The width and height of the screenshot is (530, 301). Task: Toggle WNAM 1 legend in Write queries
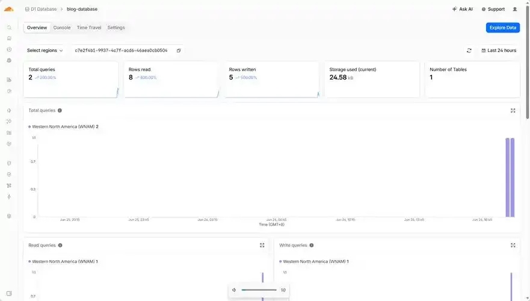[x=313, y=261]
